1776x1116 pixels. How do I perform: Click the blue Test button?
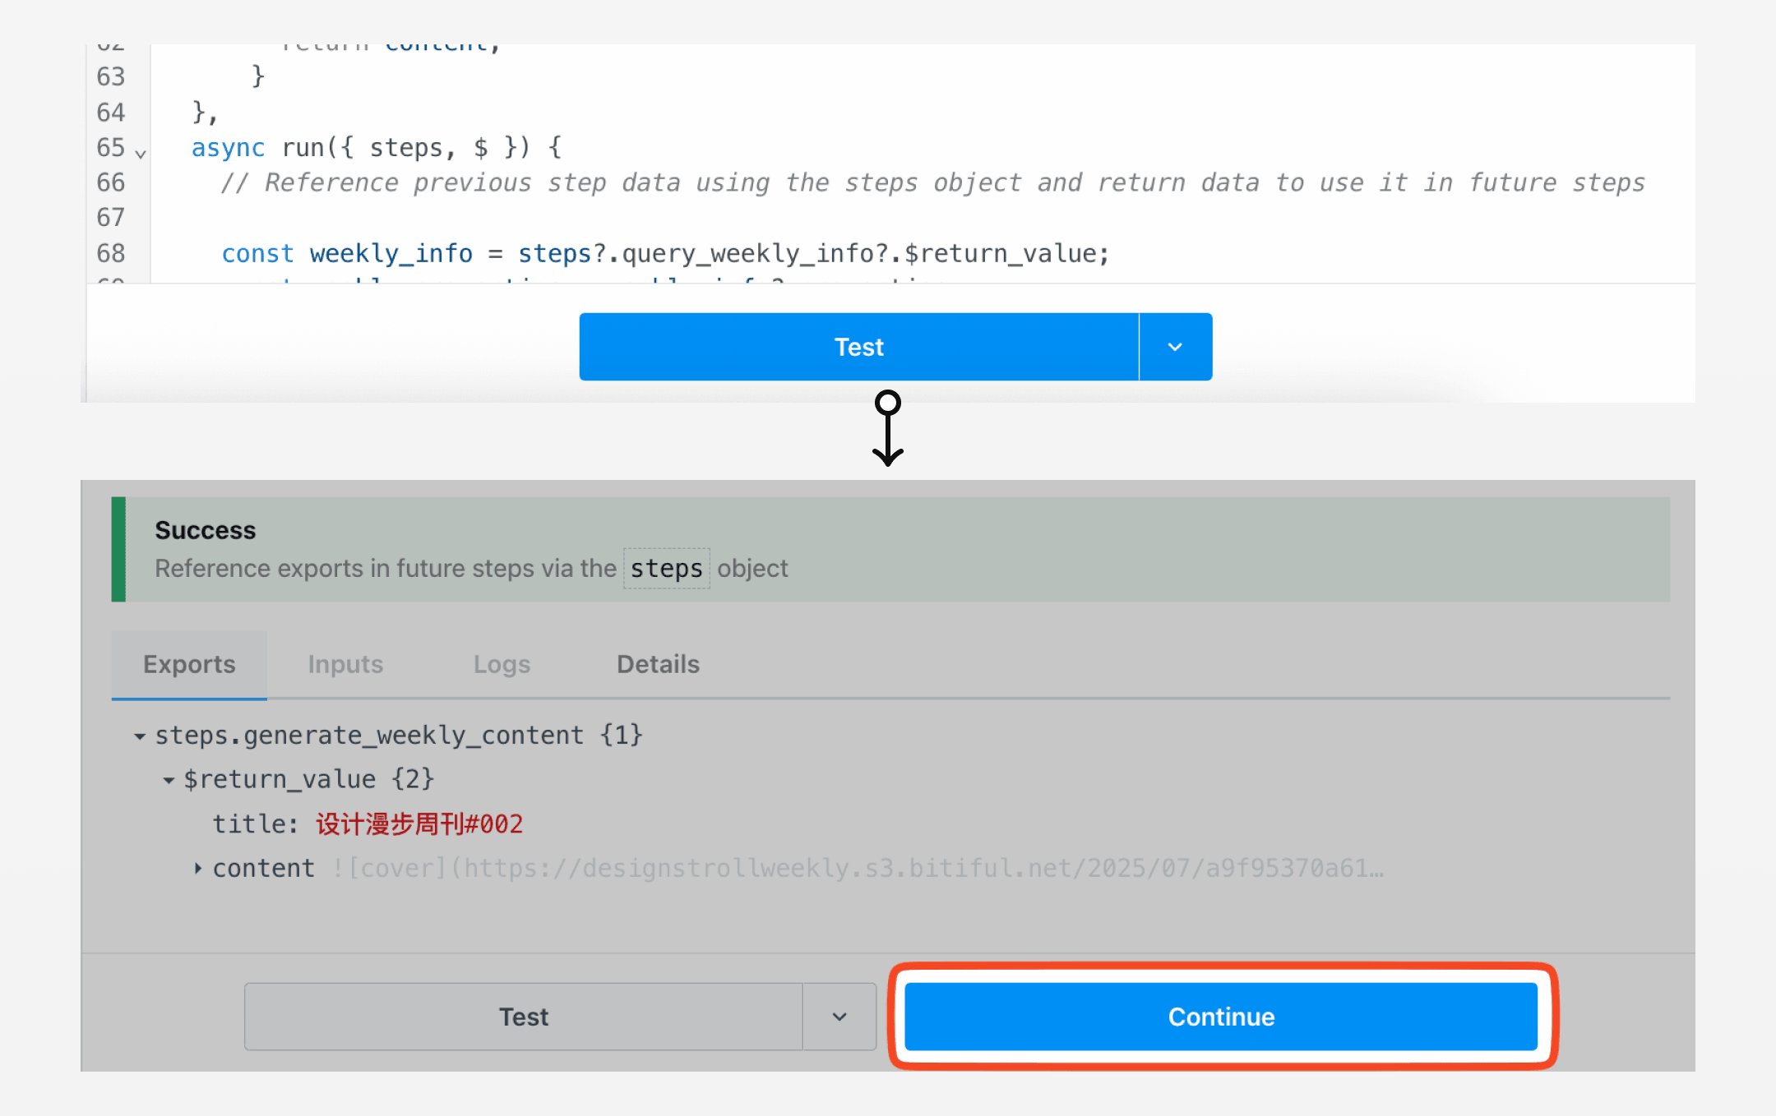point(858,347)
